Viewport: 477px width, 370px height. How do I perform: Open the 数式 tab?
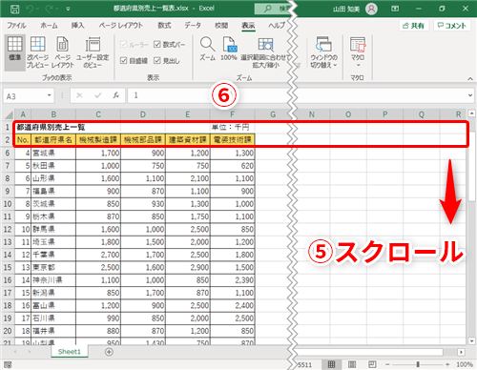(164, 26)
